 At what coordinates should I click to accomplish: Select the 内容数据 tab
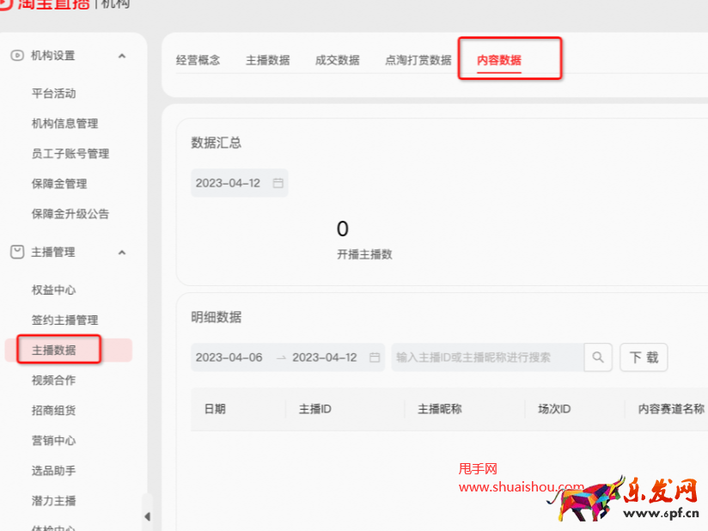pos(503,59)
